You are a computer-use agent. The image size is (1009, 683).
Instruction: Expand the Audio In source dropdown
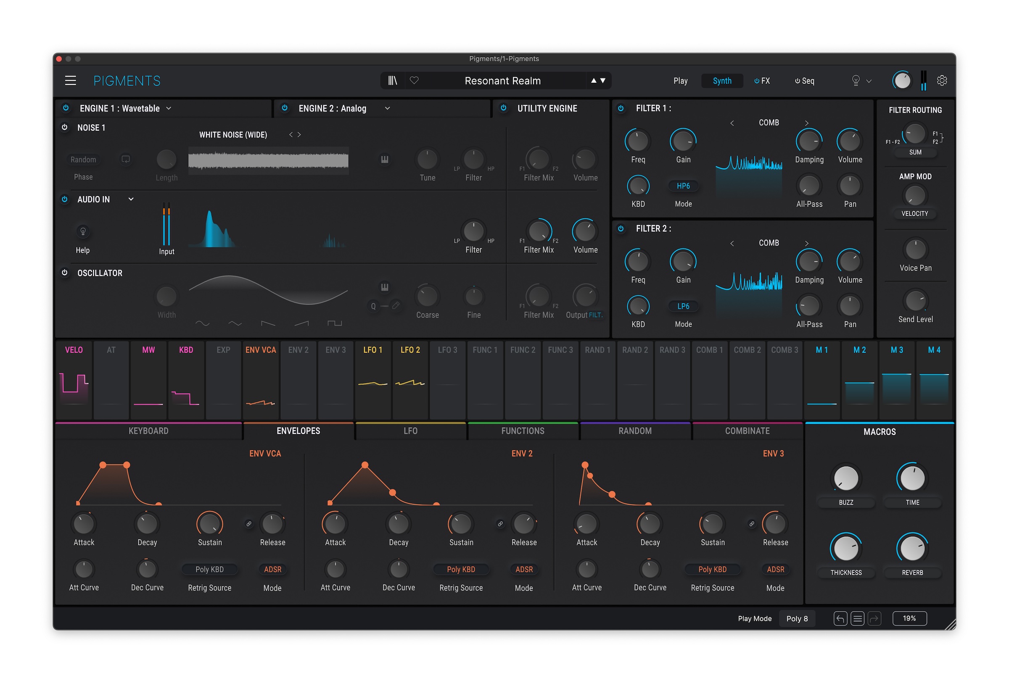(x=131, y=200)
